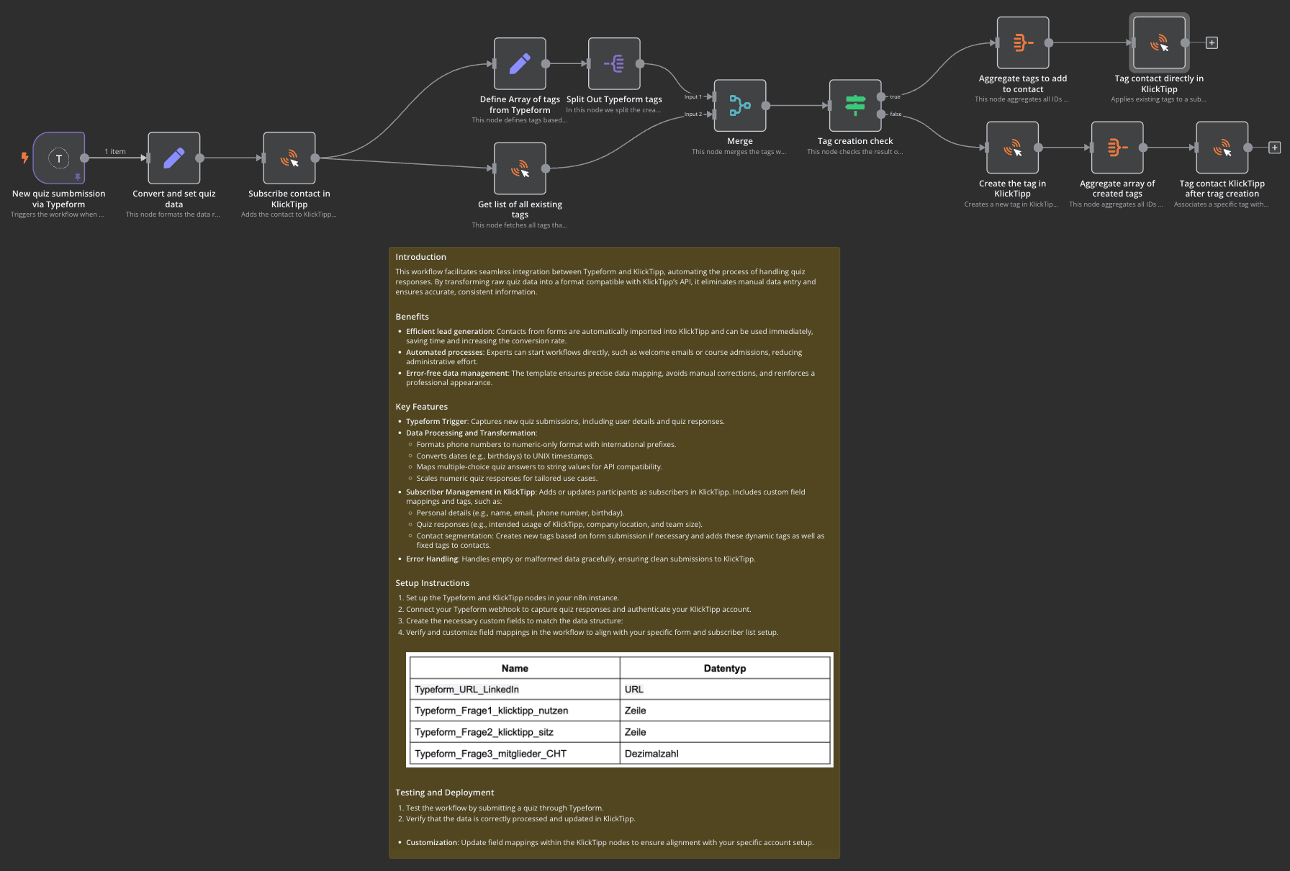Click the '1 item' connection label
The height and width of the screenshot is (871, 1290).
(x=115, y=151)
